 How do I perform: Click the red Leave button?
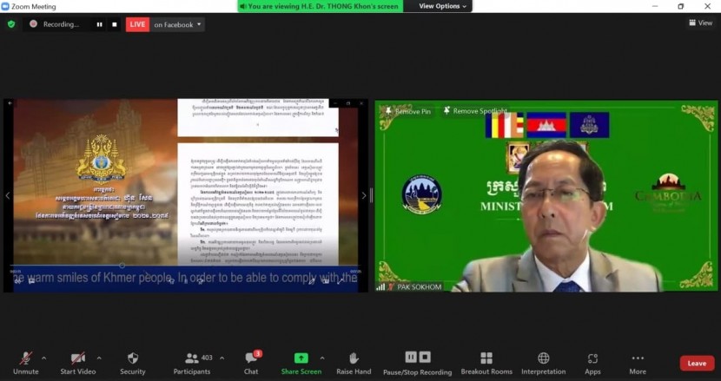point(696,363)
